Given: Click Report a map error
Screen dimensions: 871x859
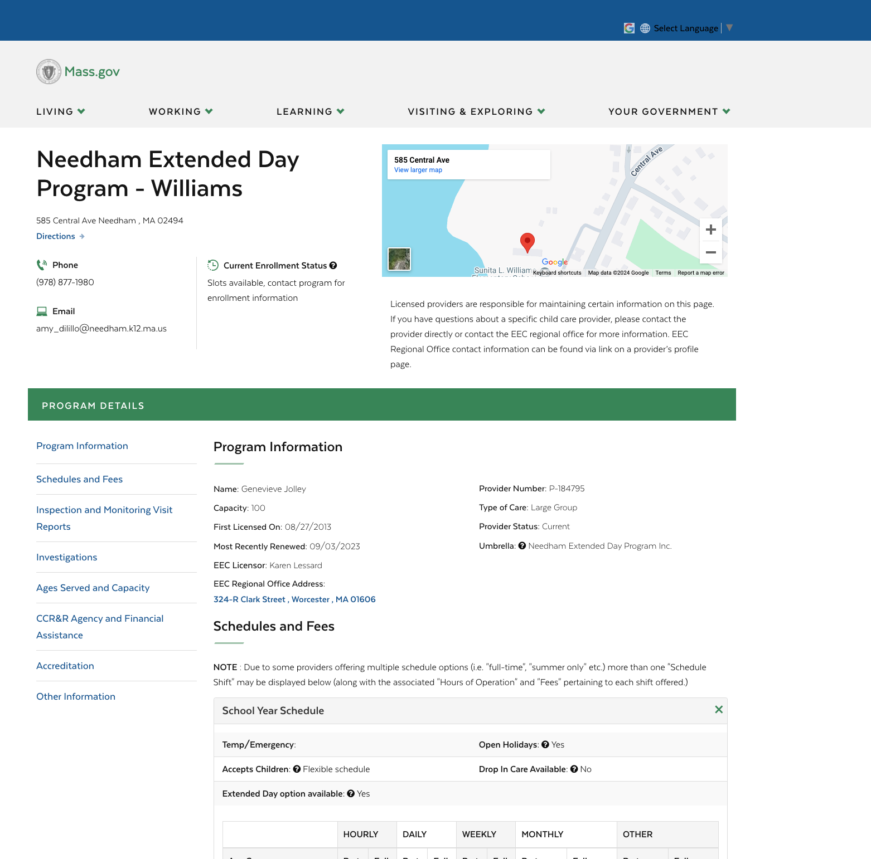Looking at the screenshot, I should point(701,273).
